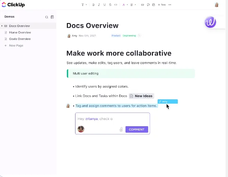This screenshot has height=177, width=228.
Task: Submit with the COMMENT button
Action: (x=137, y=129)
